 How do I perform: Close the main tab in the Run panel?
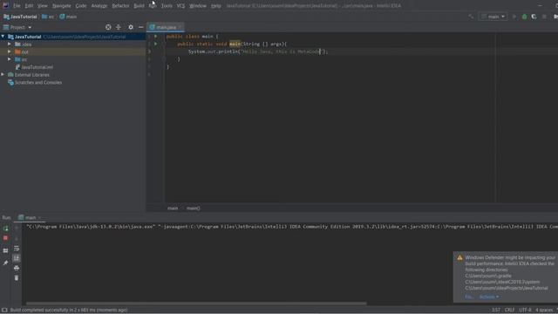pyautogui.click(x=39, y=217)
